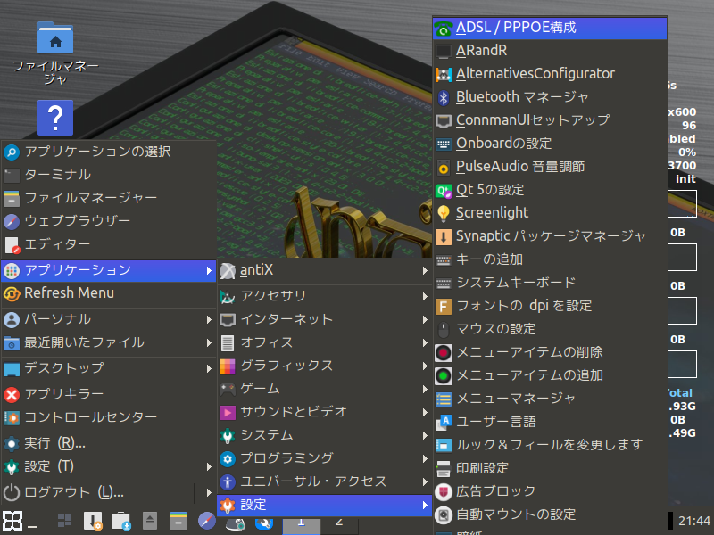
Task: Expand the antiX submenu
Action: (325, 270)
